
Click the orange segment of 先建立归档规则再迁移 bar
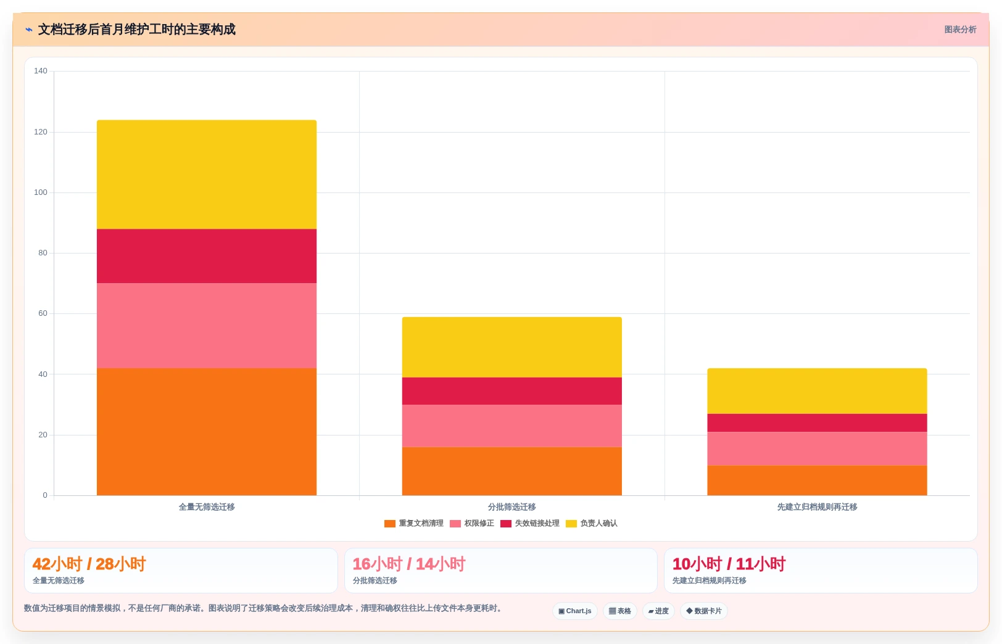pyautogui.click(x=817, y=481)
